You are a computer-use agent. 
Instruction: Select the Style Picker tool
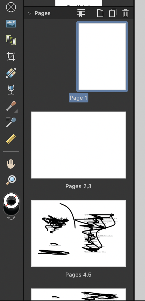[x=11, y=122]
